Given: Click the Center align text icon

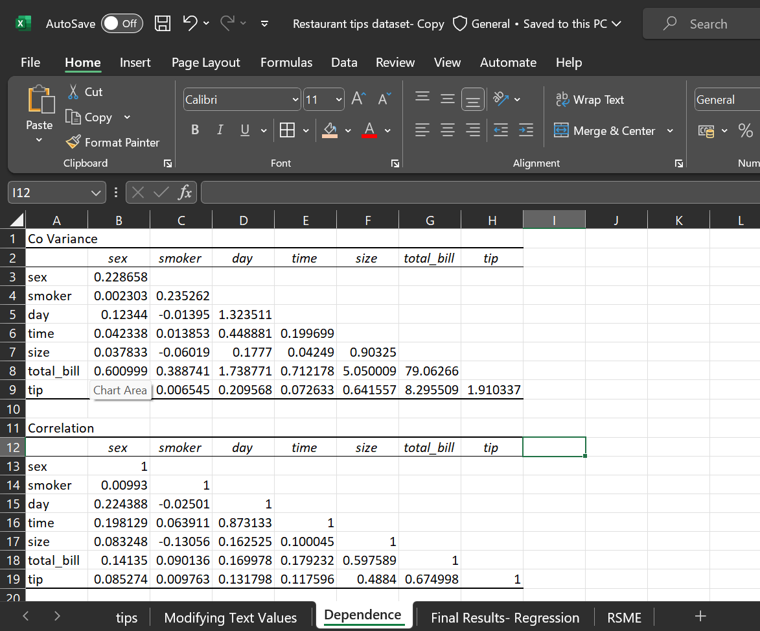Looking at the screenshot, I should point(448,130).
